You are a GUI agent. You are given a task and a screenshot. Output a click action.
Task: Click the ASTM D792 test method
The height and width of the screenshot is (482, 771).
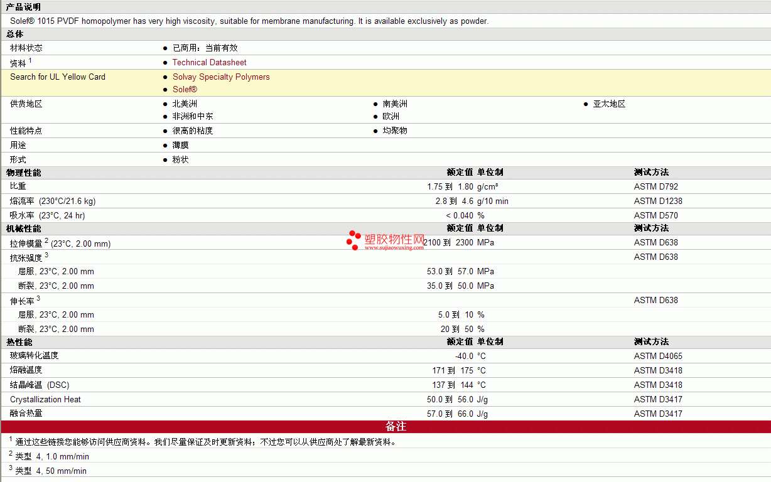(656, 187)
